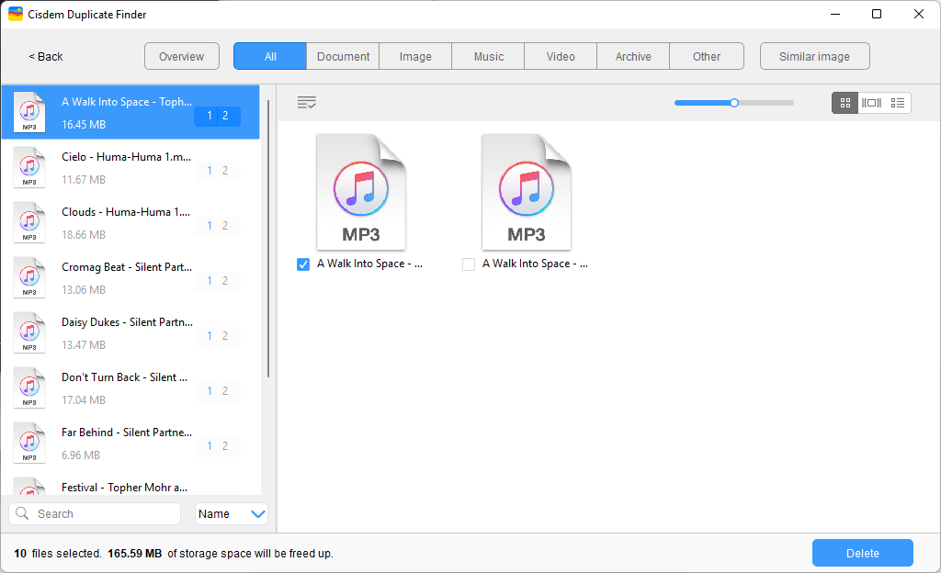Click MP3 icon for Daisy Dukes
Viewport: 941px width, 573px height.
(29, 333)
